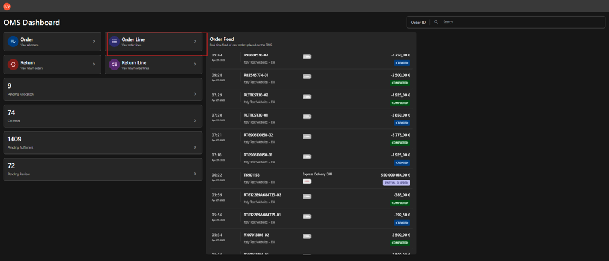Select order RT612289AK84TZ1-01 in the feed

[x=262, y=215]
